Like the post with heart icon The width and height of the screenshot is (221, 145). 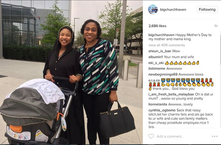tap(151, 136)
